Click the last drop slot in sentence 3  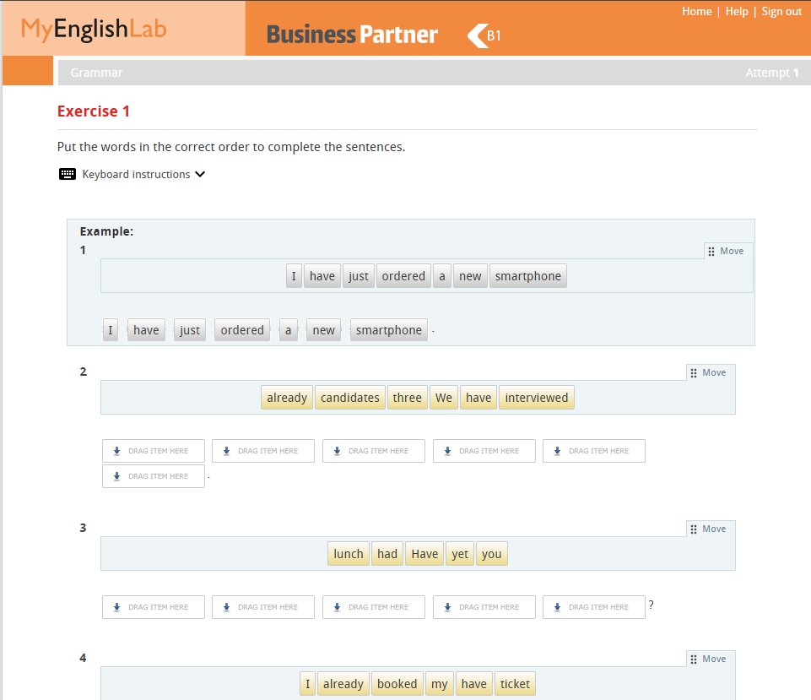(x=594, y=607)
